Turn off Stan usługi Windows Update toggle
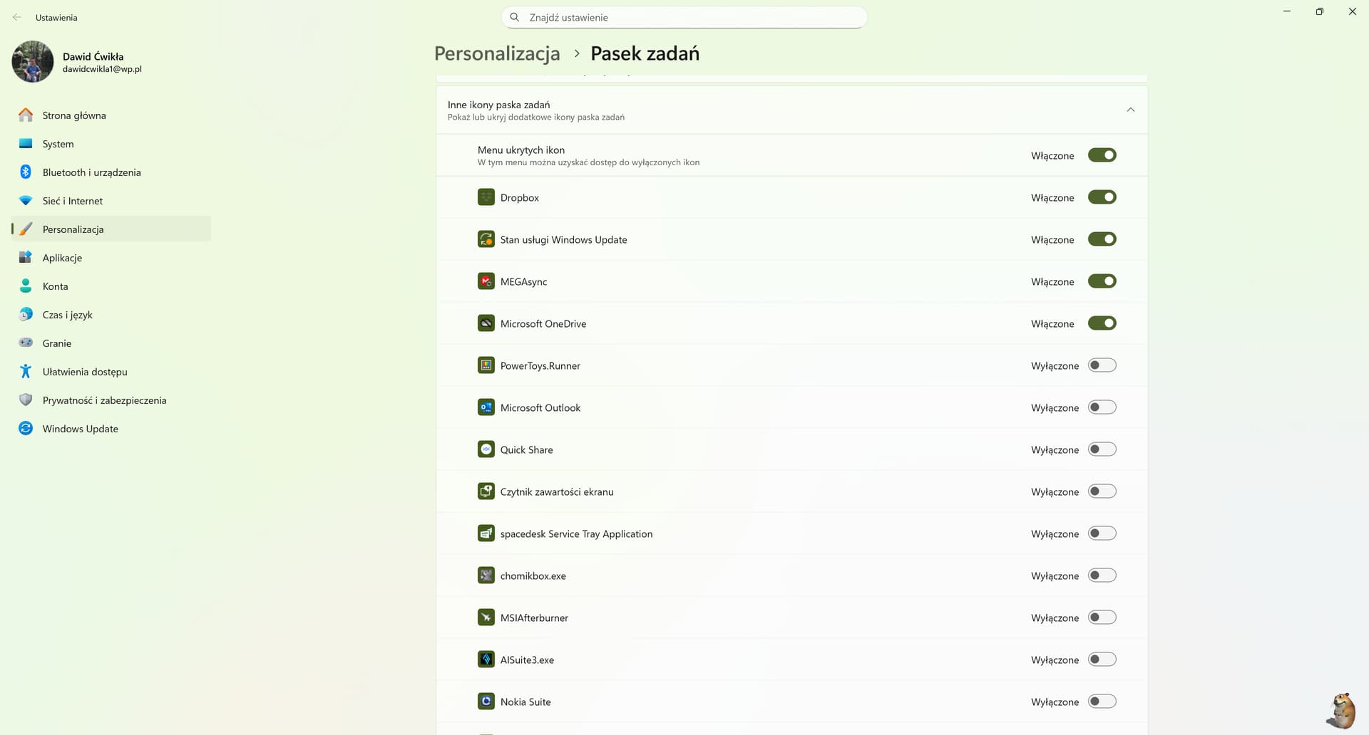Screen dimensions: 1369x735 pyautogui.click(x=1102, y=239)
